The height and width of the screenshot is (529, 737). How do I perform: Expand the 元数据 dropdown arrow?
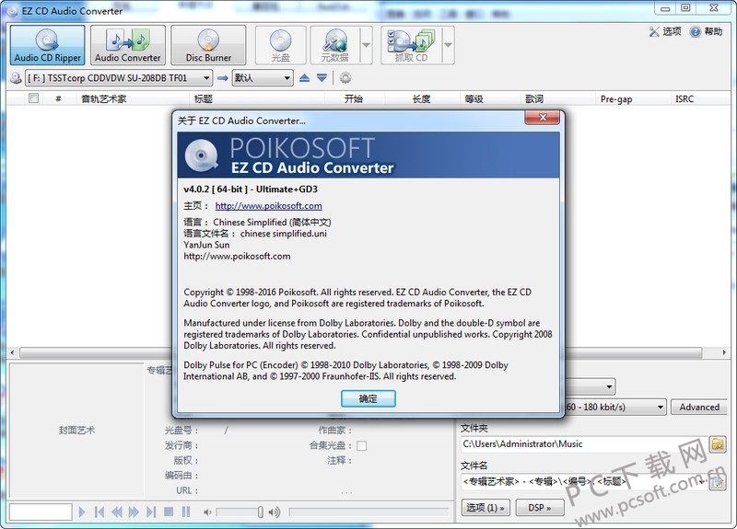click(366, 45)
